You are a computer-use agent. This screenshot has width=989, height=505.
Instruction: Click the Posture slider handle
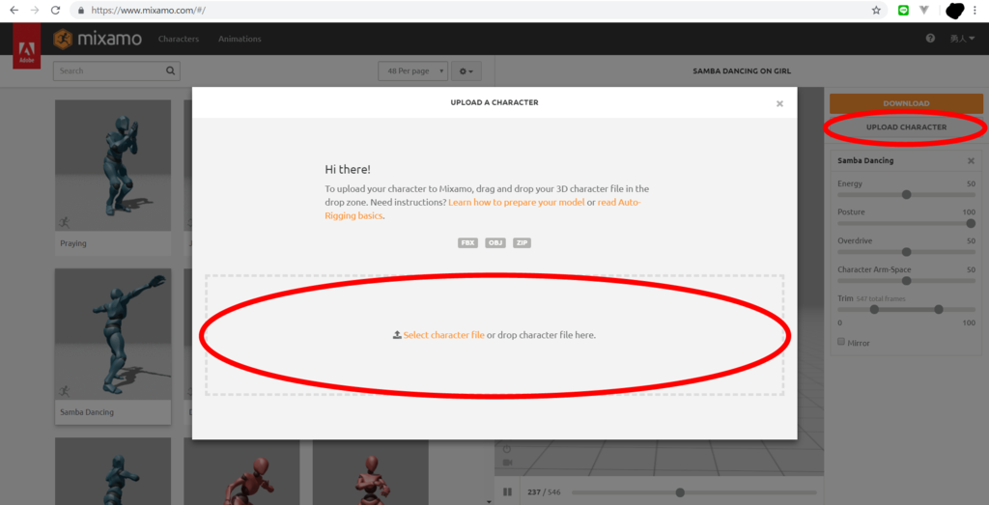pos(971,223)
